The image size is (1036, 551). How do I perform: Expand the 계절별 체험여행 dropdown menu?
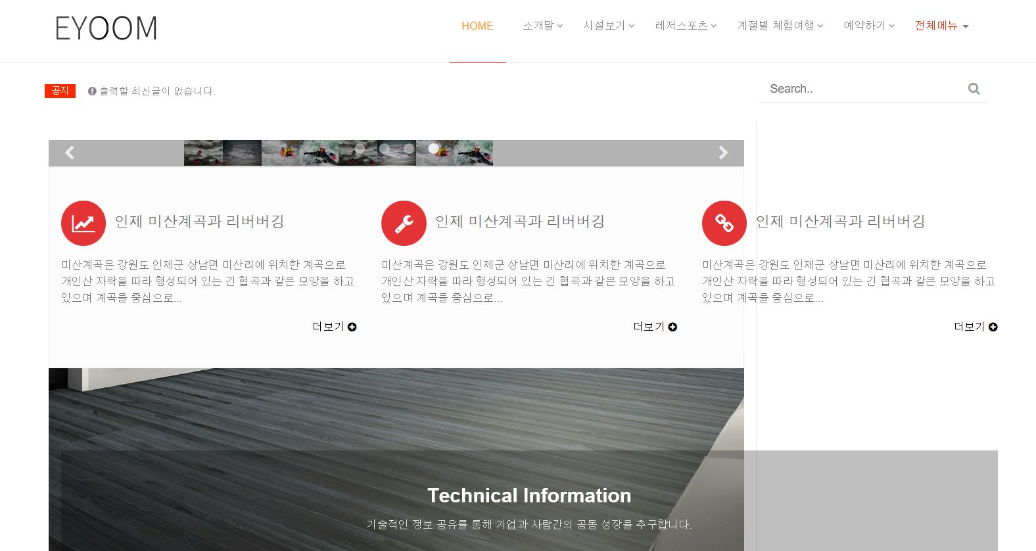click(x=780, y=26)
